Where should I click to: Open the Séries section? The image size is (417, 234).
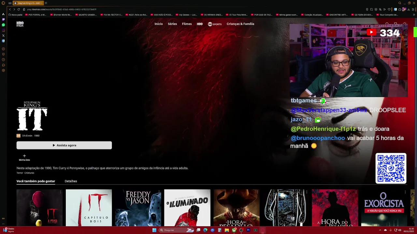[x=172, y=24]
